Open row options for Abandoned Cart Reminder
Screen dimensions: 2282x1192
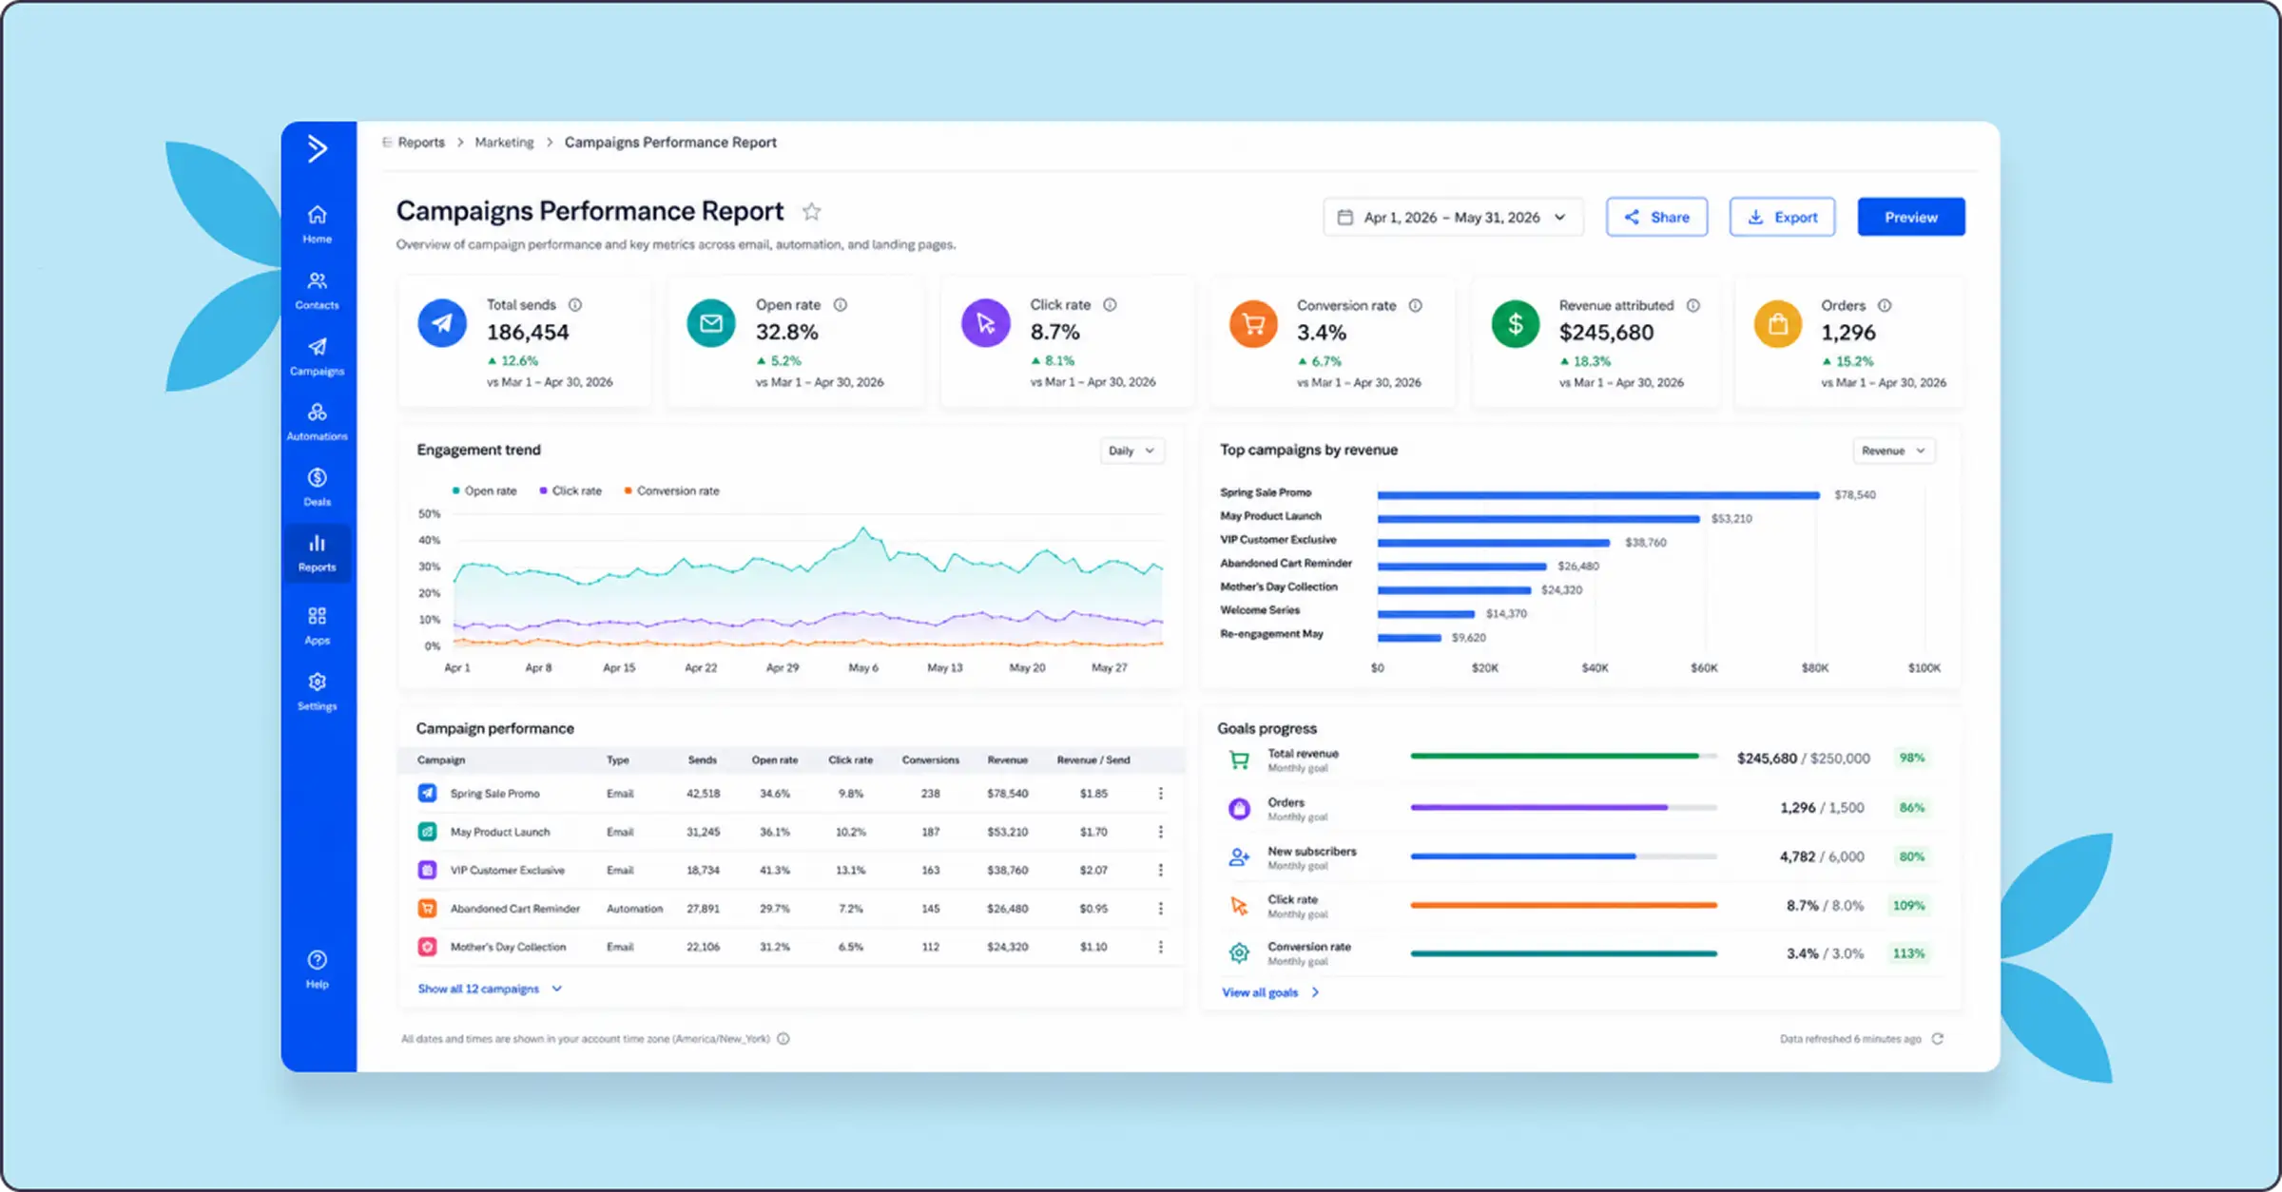[x=1161, y=909]
